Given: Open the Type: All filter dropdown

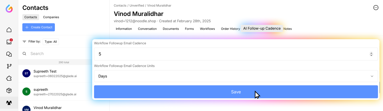Looking at the screenshot, I should tap(51, 42).
